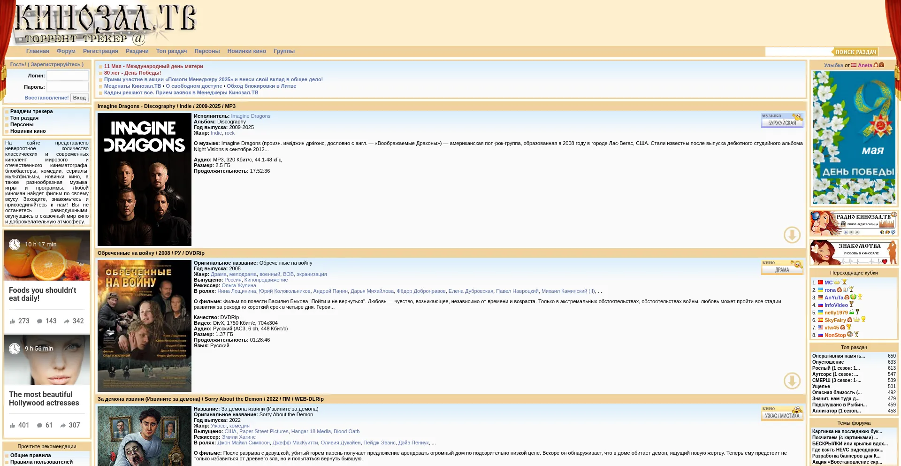Focus the Пароль input field
This screenshot has height=466, width=901.
68,87
